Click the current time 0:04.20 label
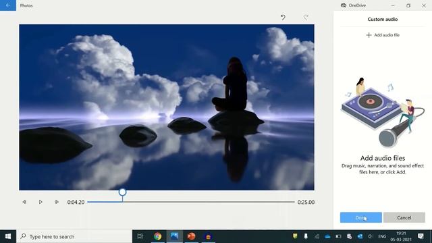 [x=76, y=202]
